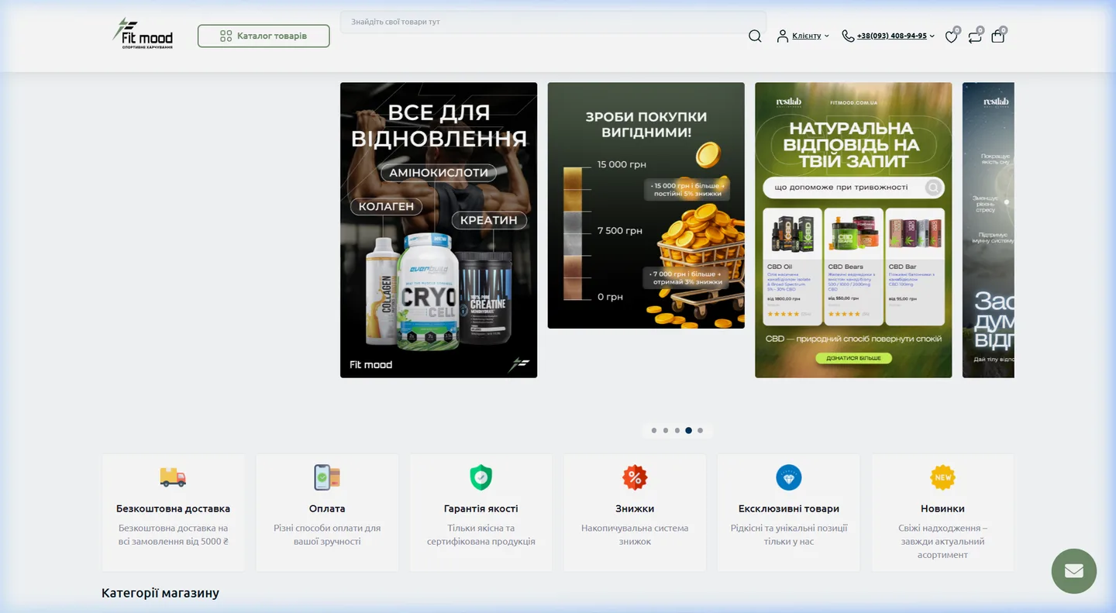Click the Дізнатися більше button
Image resolution: width=1116 pixels, height=613 pixels.
[853, 358]
